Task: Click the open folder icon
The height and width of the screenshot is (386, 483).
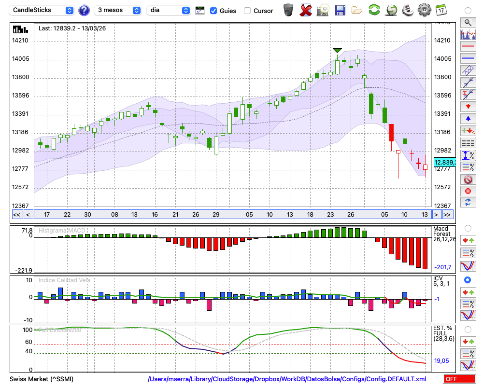Action: [x=357, y=10]
